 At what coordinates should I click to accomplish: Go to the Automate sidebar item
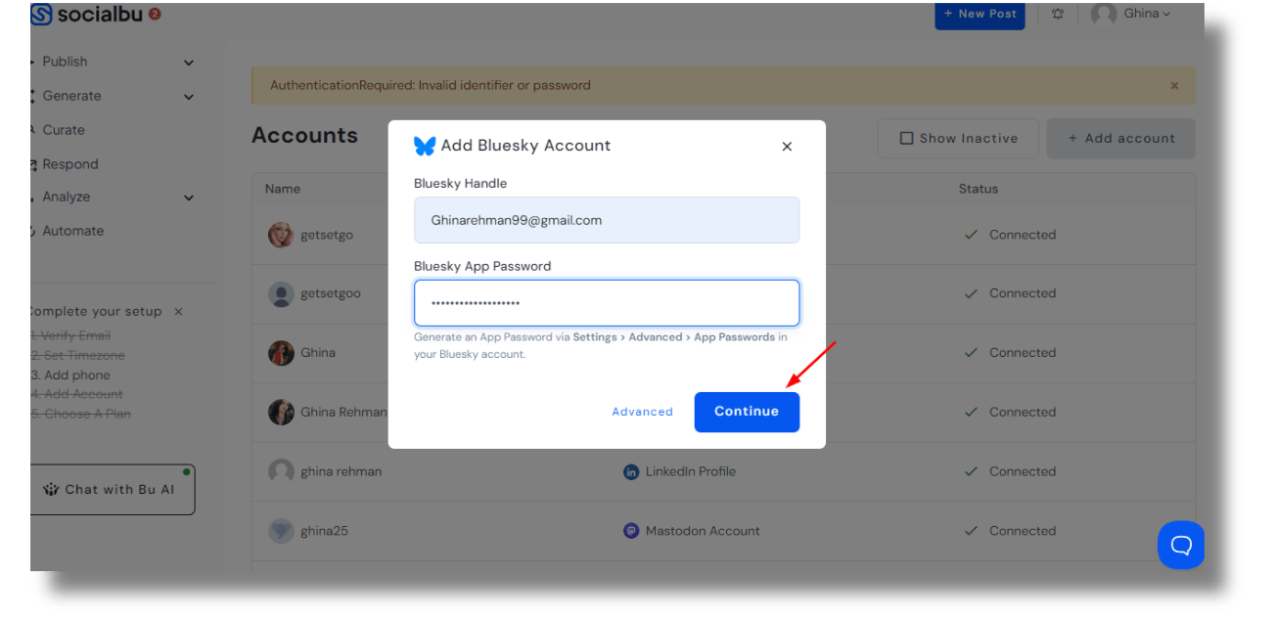click(x=72, y=232)
